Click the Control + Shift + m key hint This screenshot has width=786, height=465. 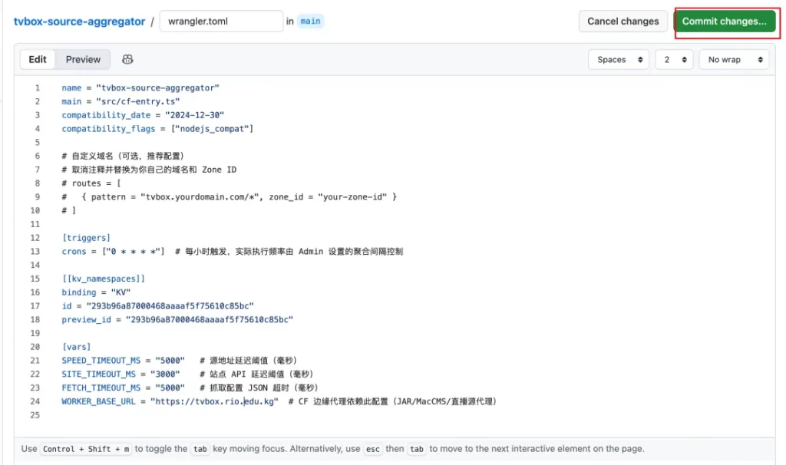click(86, 449)
